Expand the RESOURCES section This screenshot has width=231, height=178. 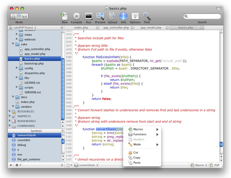click(10, 111)
